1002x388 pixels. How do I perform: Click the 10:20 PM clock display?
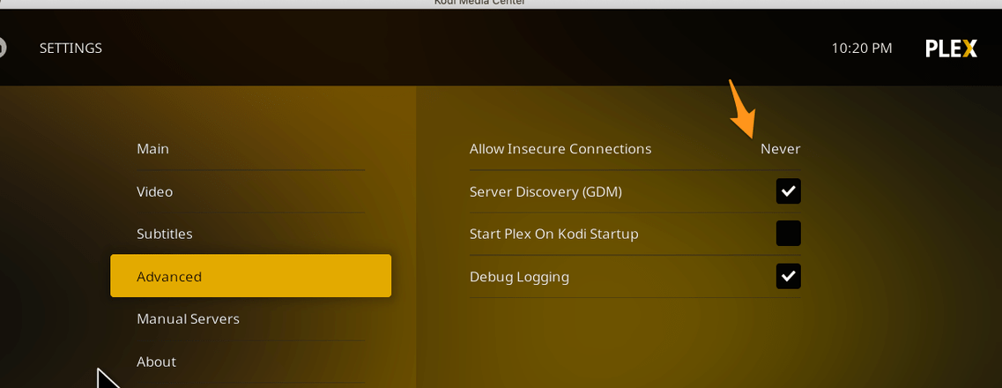(861, 48)
